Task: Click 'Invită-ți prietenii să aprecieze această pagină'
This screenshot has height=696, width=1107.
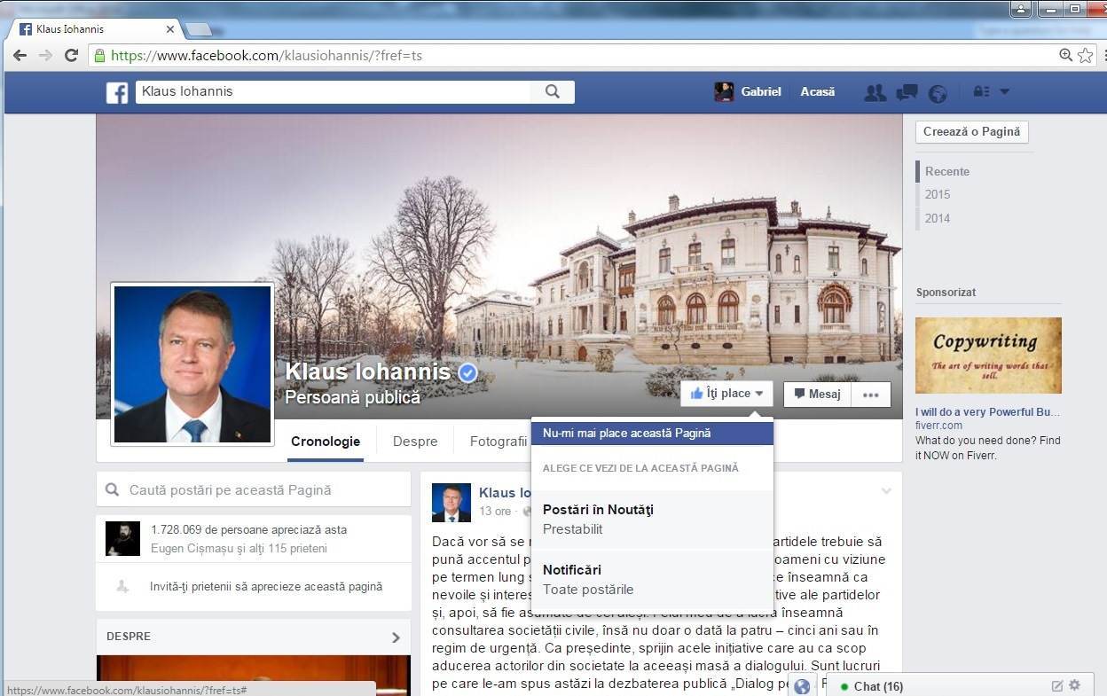Action: click(266, 586)
